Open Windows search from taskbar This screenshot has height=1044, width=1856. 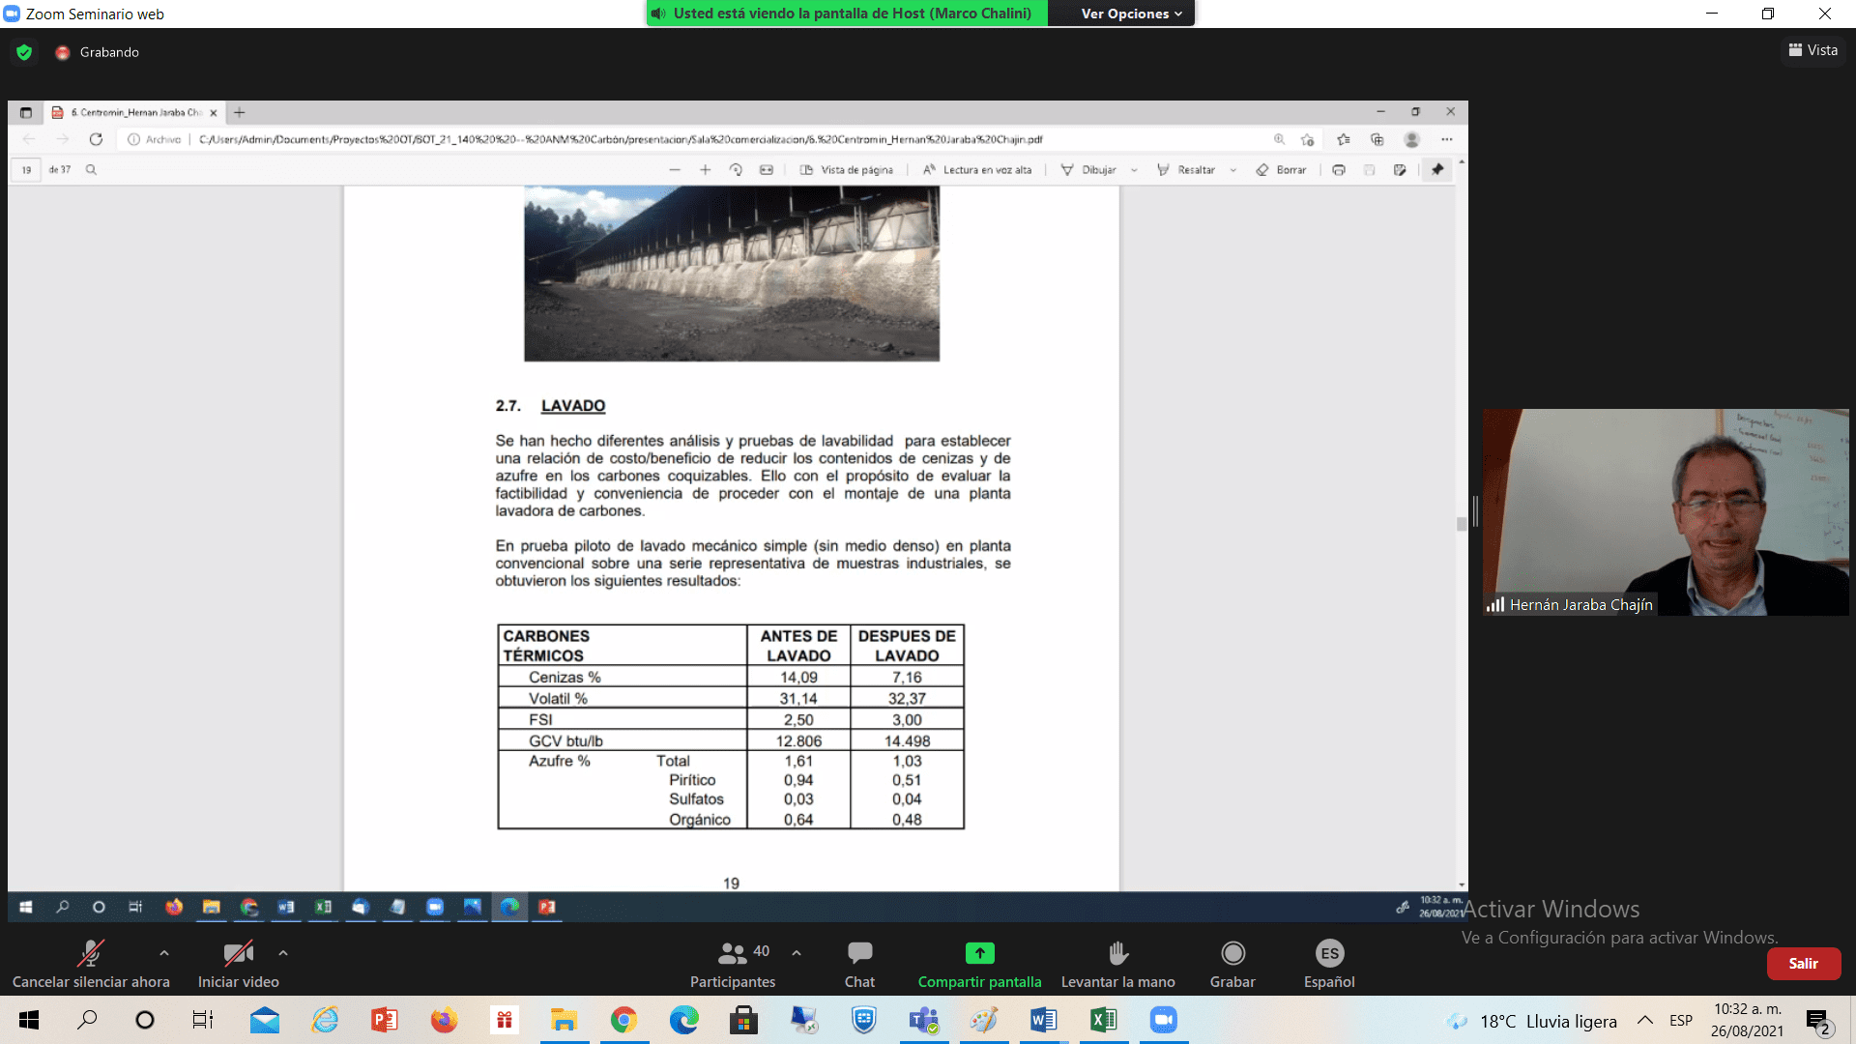point(87,1020)
